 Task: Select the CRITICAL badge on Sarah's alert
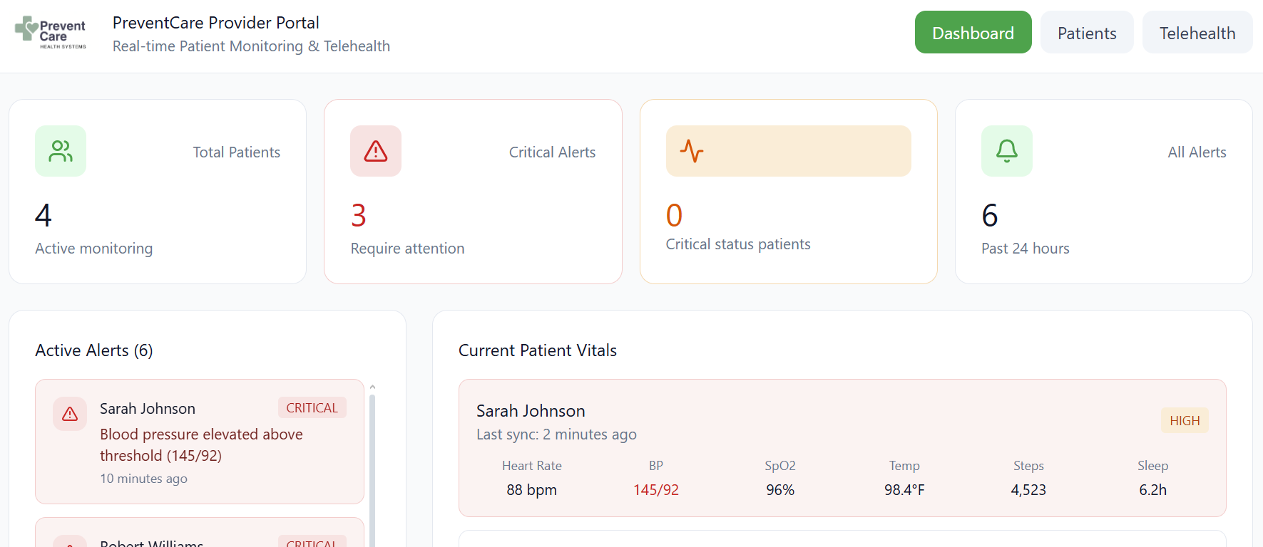[312, 408]
